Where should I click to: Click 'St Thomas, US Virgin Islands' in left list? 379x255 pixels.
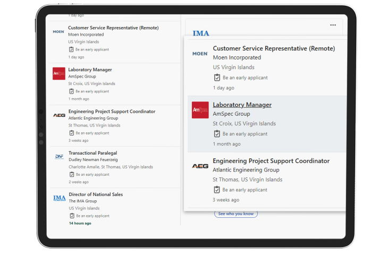point(94,125)
